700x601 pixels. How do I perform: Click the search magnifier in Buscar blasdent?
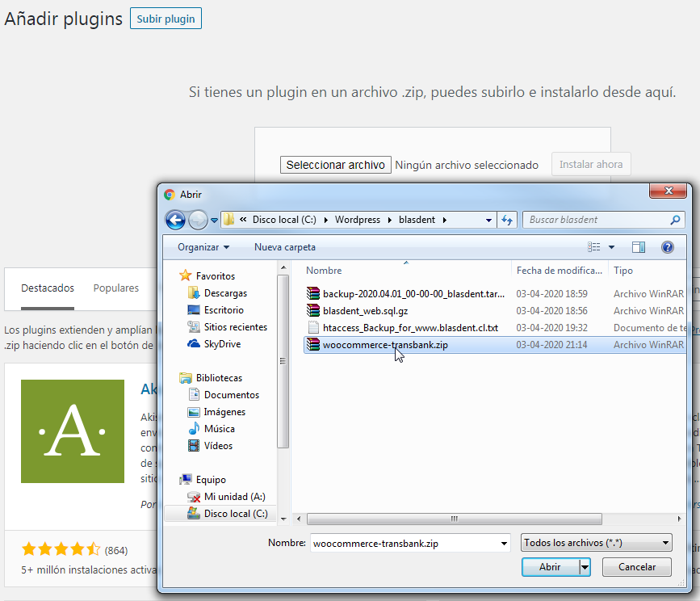675,220
